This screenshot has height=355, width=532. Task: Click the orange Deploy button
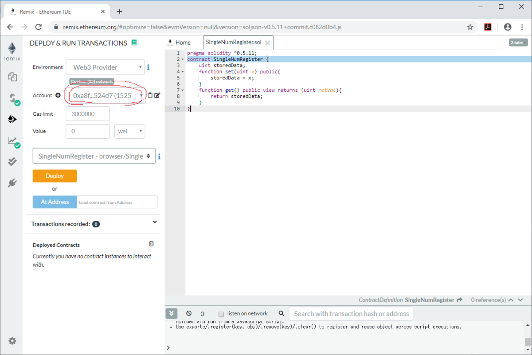[x=55, y=176]
